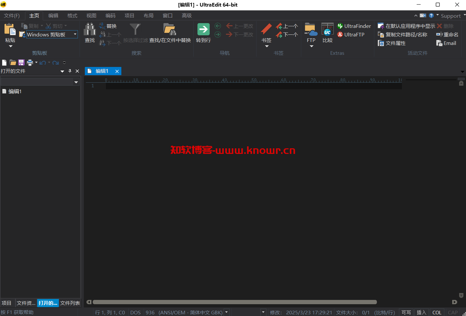The width and height of the screenshot is (466, 316).
Task: Open the FTP folder icon
Action: tap(311, 29)
